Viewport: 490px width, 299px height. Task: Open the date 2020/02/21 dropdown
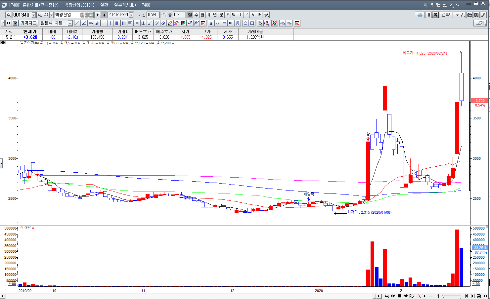(131, 15)
